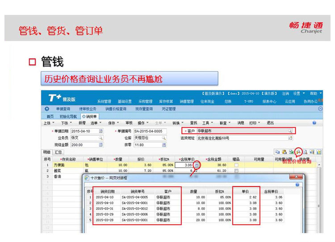
Task: Click the Excel import icon in the detail toolbar
Action: [291, 152]
